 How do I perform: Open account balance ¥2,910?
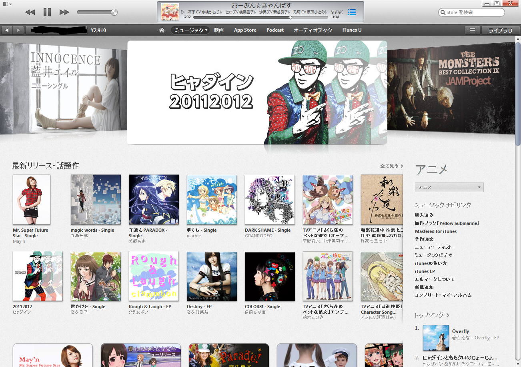(98, 30)
